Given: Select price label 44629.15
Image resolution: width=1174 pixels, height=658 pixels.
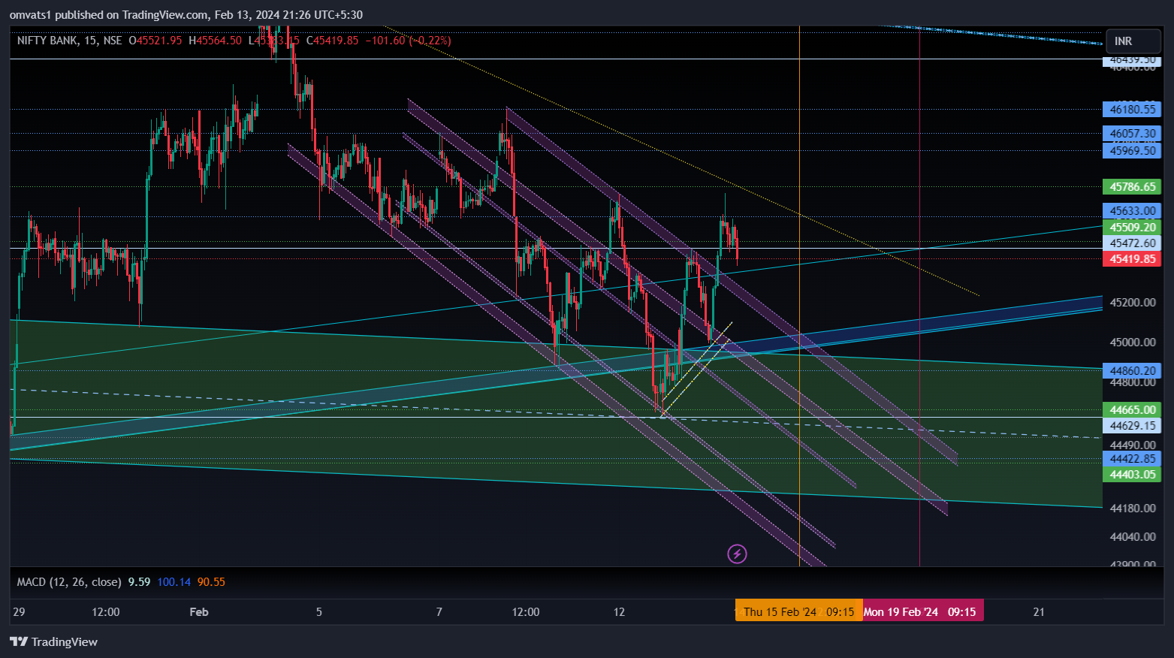Looking at the screenshot, I should coord(1132,426).
